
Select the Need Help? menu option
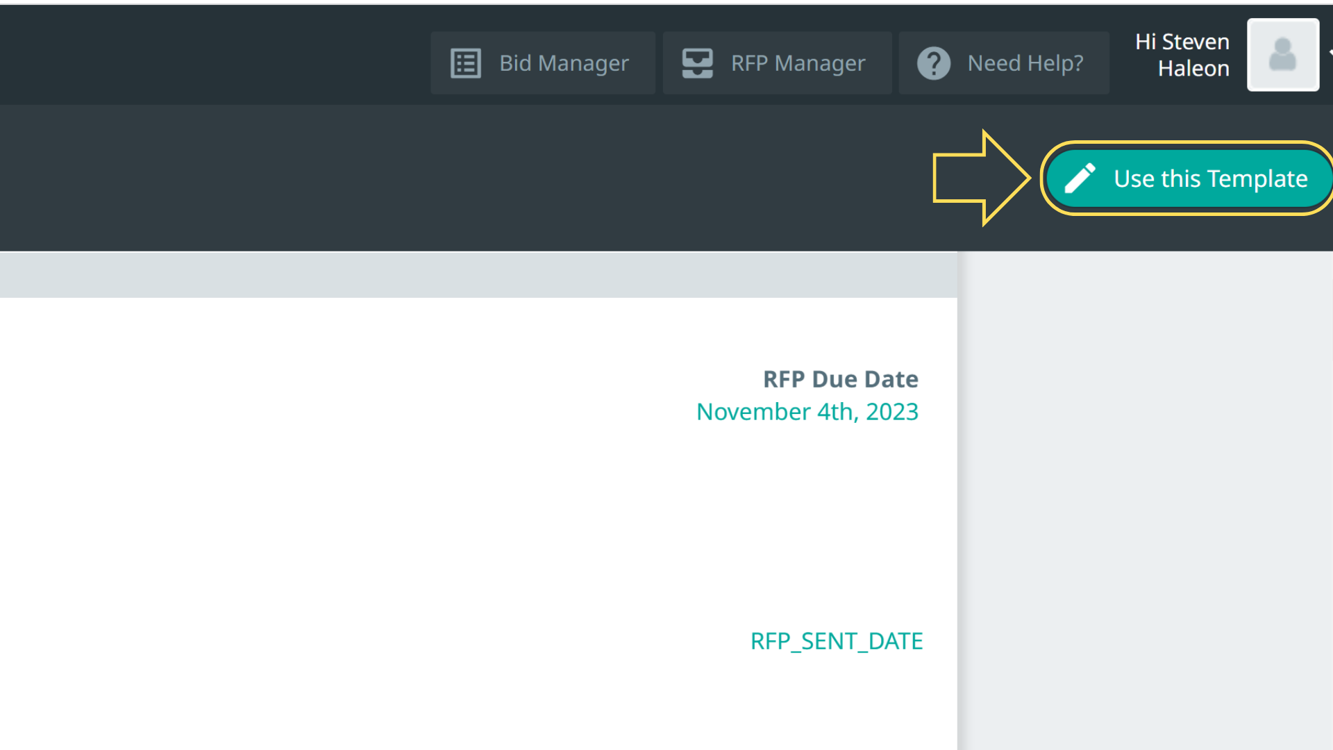[1025, 63]
